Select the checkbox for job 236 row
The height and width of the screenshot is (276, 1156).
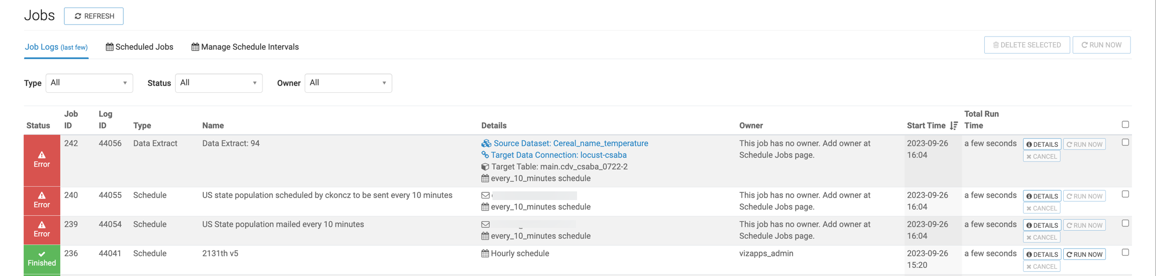(x=1125, y=252)
